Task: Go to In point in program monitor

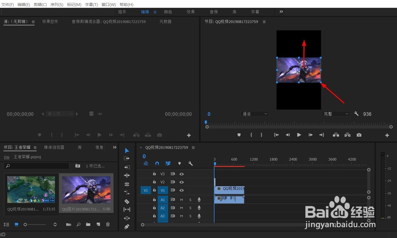Action: (276, 135)
